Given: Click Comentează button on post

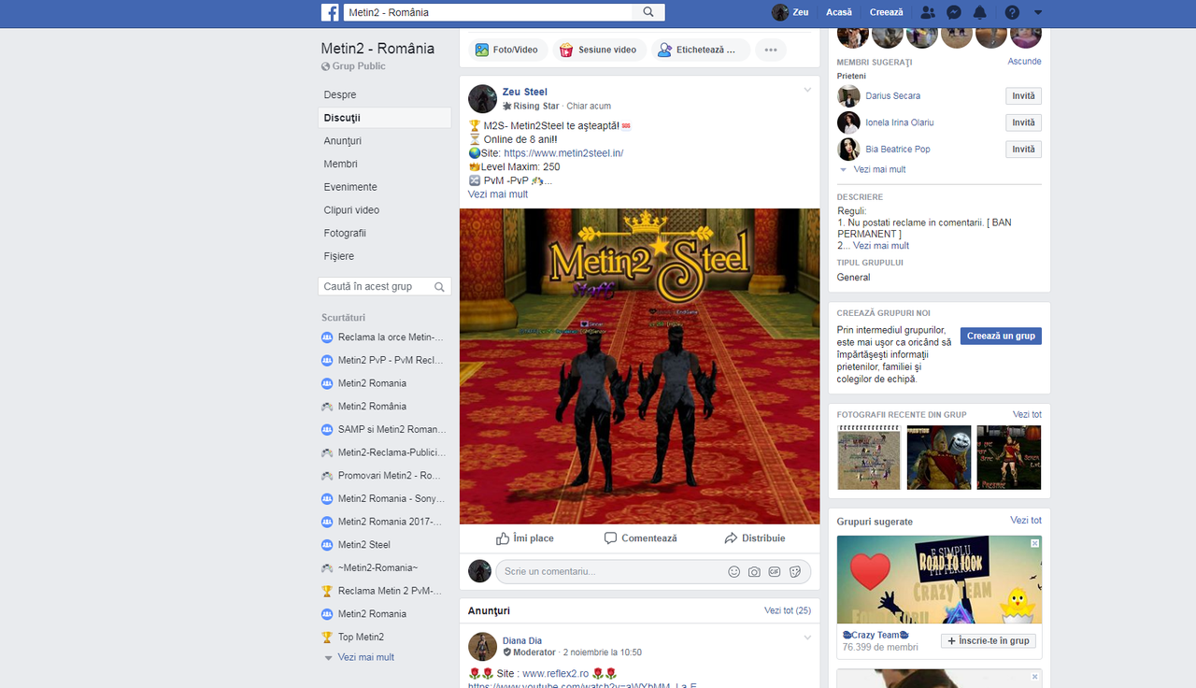Looking at the screenshot, I should point(640,538).
